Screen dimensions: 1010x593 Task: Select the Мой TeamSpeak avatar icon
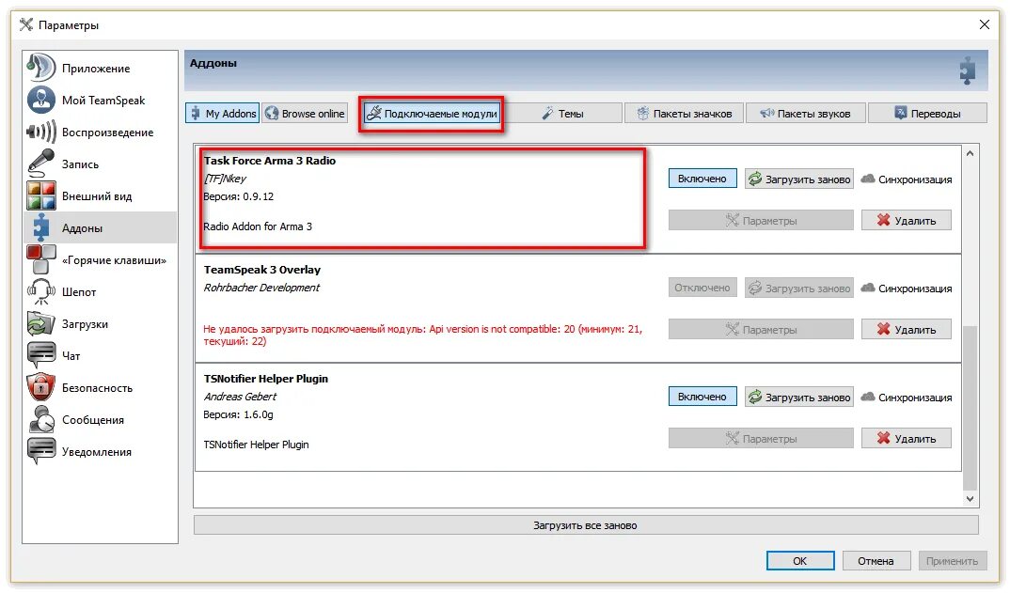coord(41,100)
